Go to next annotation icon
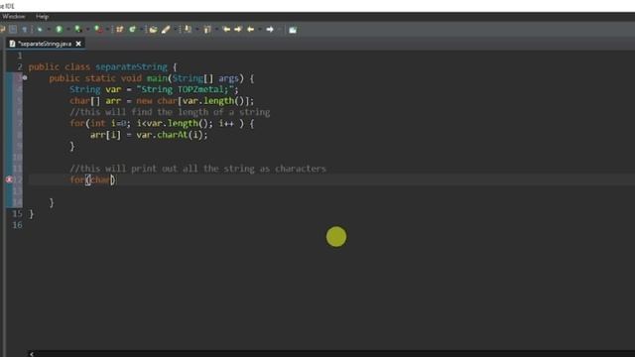 tap(188, 29)
